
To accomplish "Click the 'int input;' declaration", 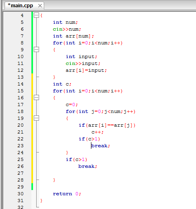I will pos(81,56).
